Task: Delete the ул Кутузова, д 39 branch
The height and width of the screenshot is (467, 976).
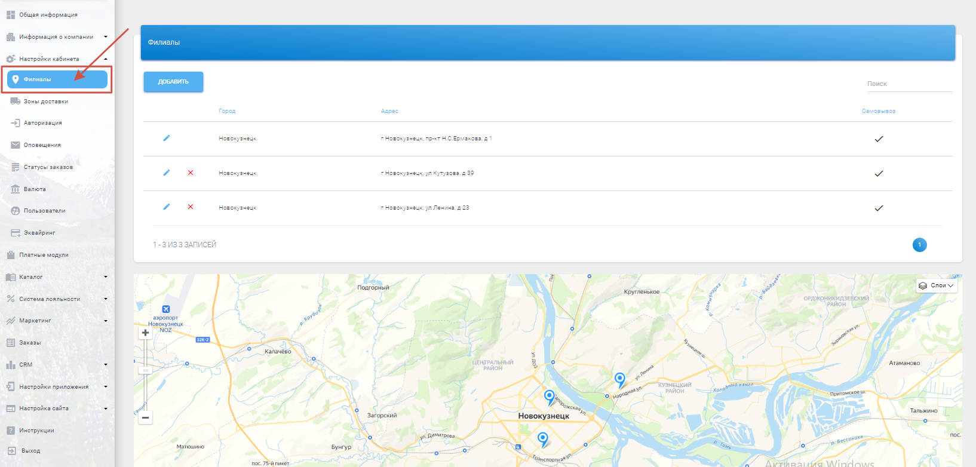Action: 191,173
